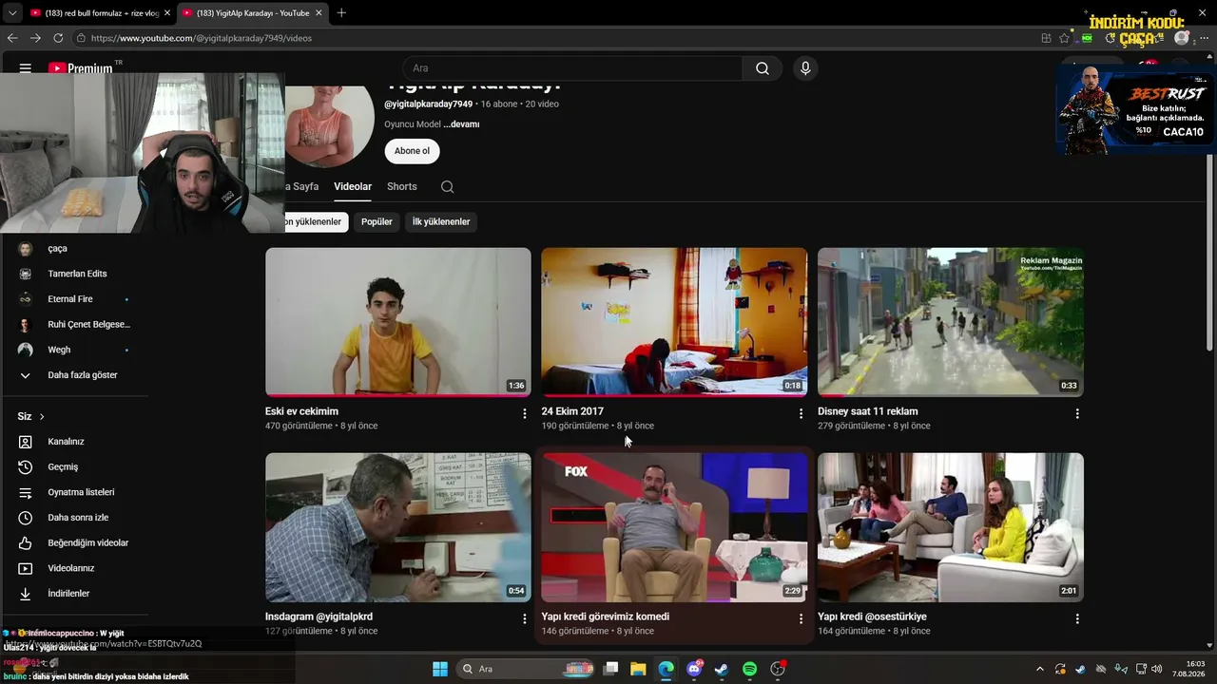Click the Windows taskbar search box

point(526,669)
